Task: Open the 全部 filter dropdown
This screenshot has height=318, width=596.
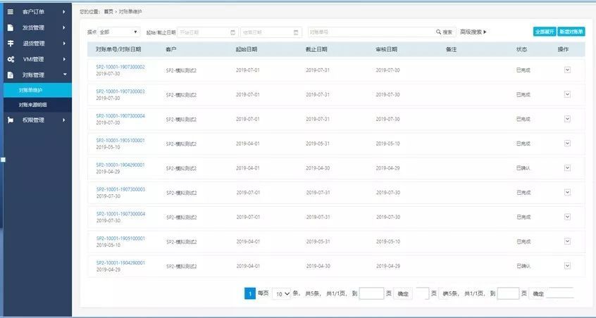Action: click(119, 32)
